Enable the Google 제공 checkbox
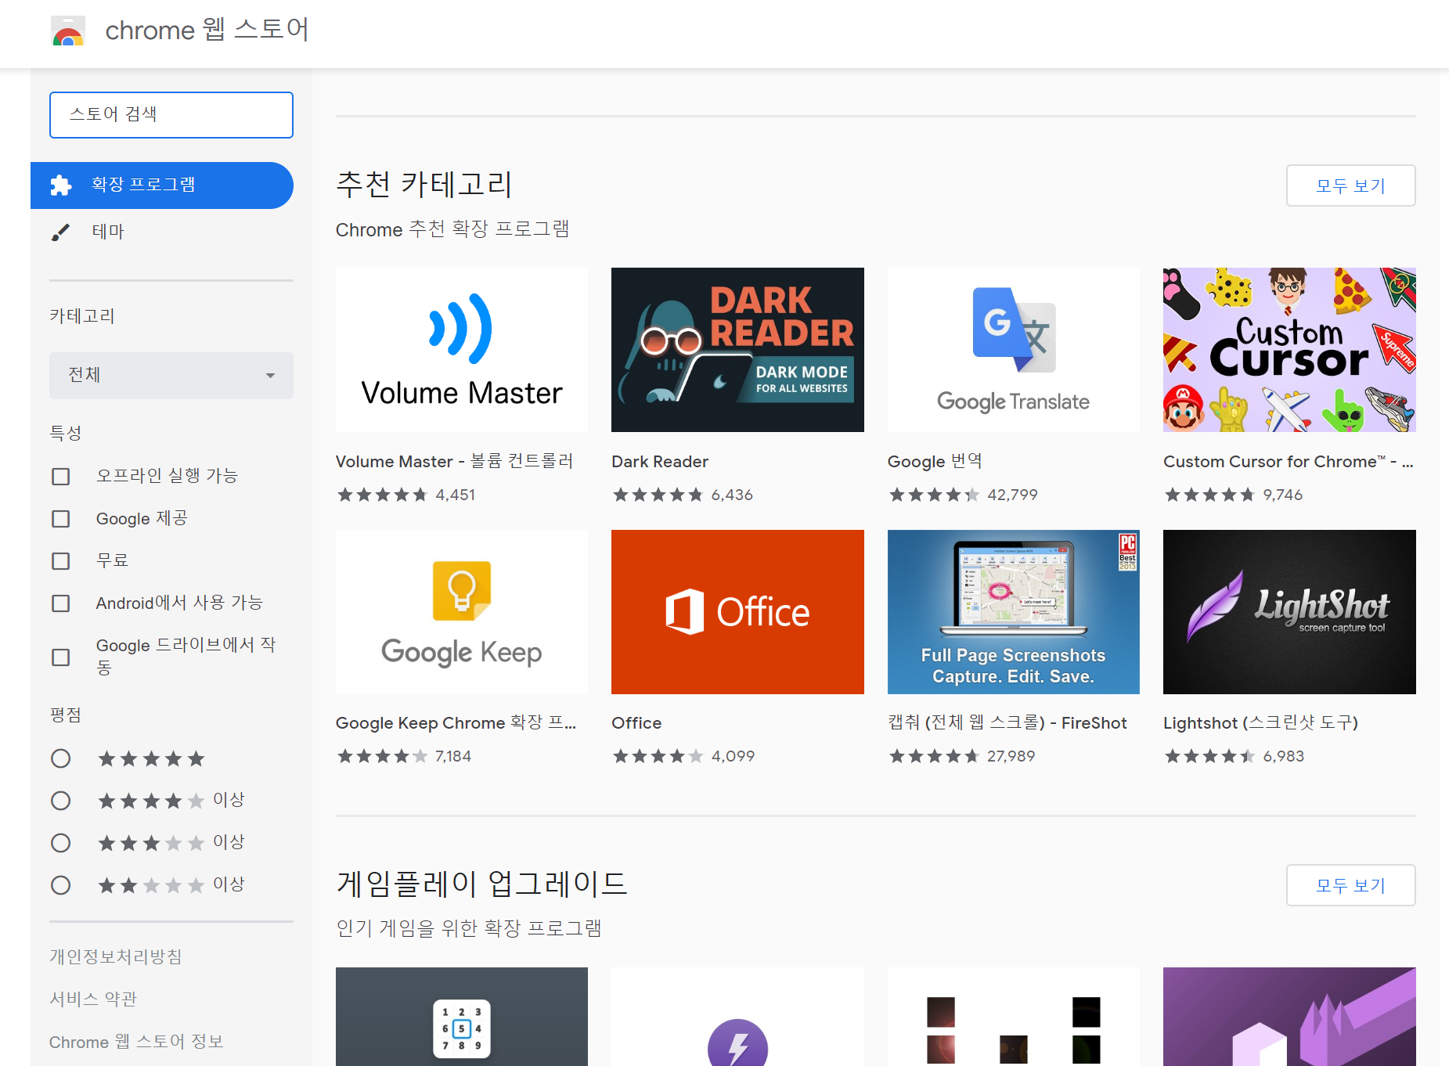Viewport: 1449px width, 1066px height. (61, 519)
